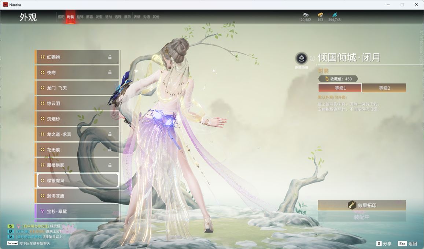Screen dimensions: 424x249
Task: Switch to the 面容 tab
Action: click(x=89, y=17)
